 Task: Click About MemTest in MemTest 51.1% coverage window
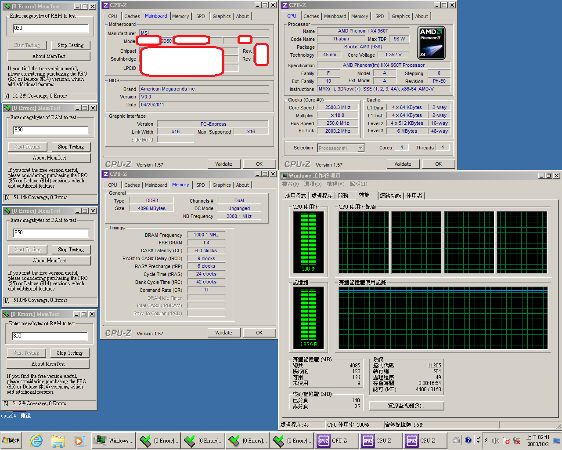(x=50, y=158)
